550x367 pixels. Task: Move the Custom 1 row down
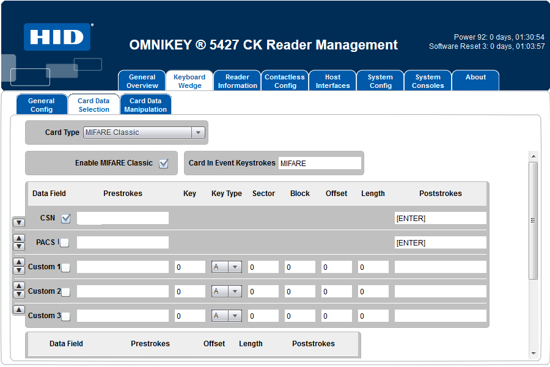tap(19, 271)
